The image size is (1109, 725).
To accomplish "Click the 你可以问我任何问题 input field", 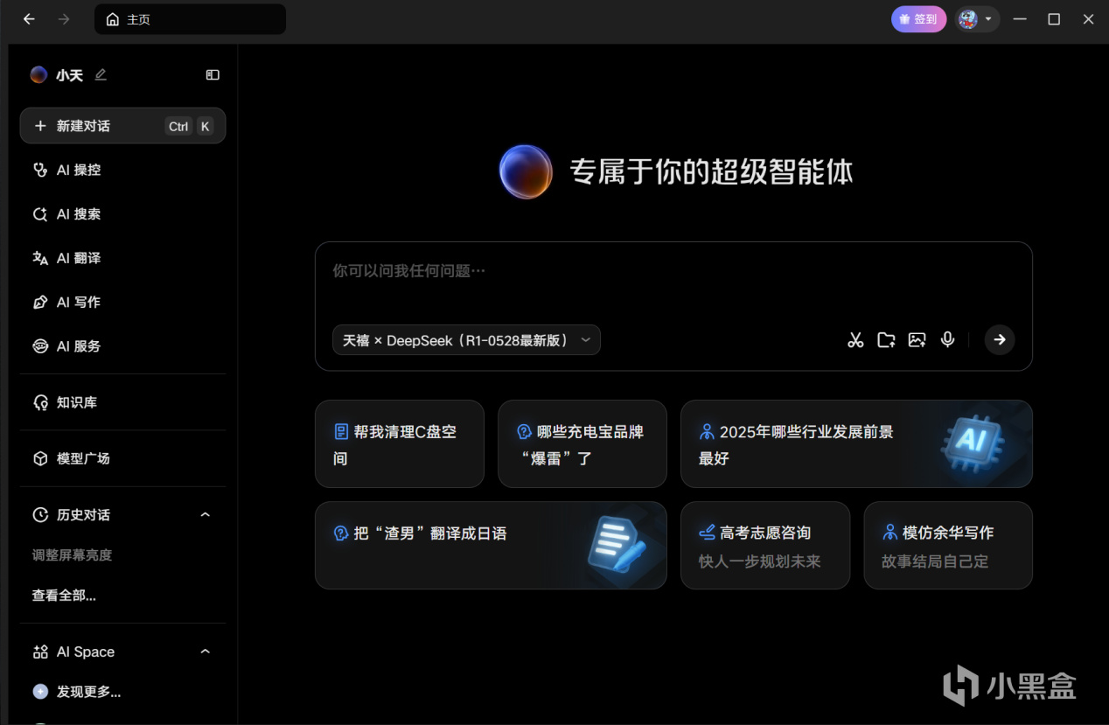I will [673, 271].
